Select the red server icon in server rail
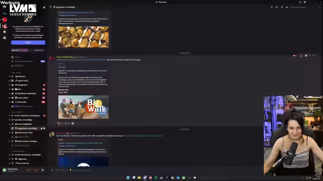Screen dimensions: 323x181 pyautogui.click(x=5, y=20)
